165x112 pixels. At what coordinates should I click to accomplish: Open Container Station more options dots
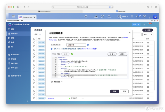[155, 25]
